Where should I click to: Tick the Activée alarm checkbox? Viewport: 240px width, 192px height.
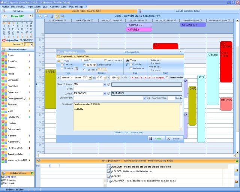coord(82,60)
